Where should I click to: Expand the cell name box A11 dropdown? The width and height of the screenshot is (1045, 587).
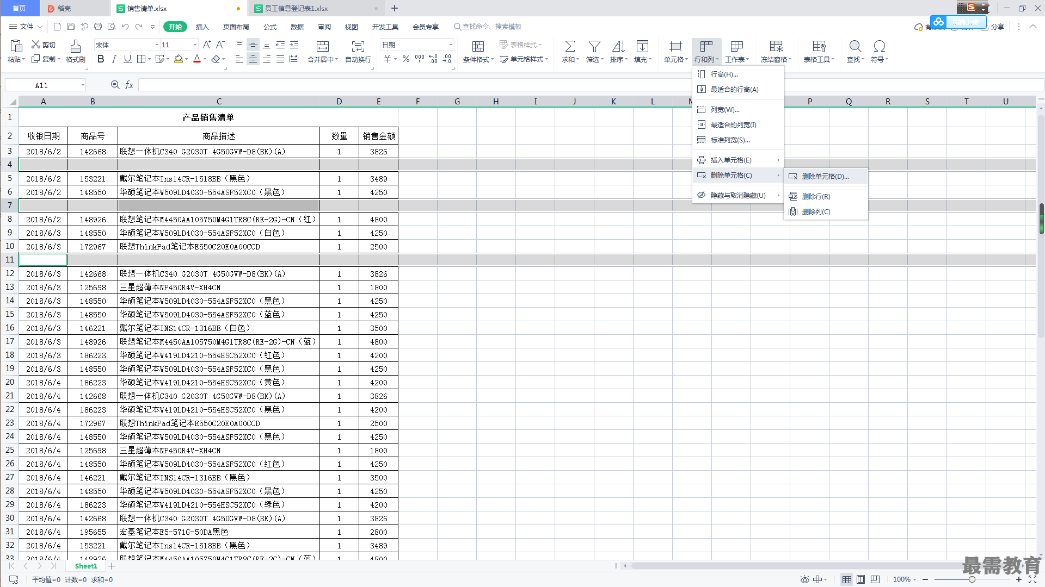(x=83, y=85)
